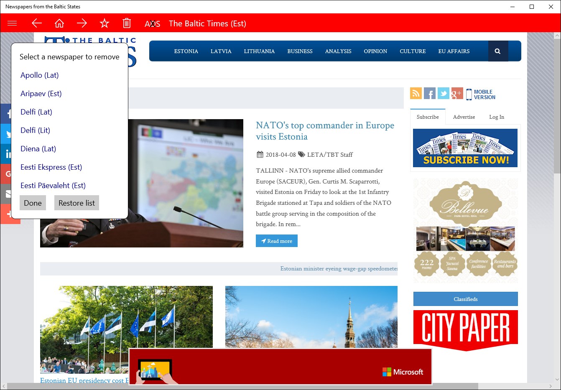
Task: Open the church spire photo thumbnail
Action: [x=311, y=317]
